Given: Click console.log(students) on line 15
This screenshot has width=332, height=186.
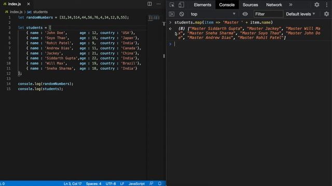Looking at the screenshot, I should coord(40,89).
